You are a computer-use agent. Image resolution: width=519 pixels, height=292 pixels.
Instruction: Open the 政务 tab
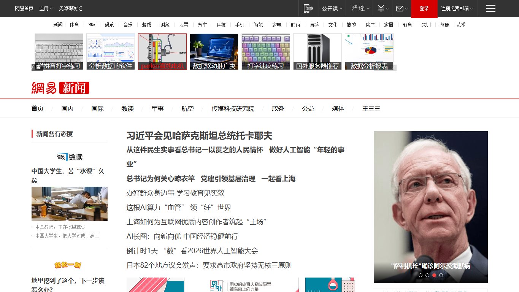pos(278,108)
